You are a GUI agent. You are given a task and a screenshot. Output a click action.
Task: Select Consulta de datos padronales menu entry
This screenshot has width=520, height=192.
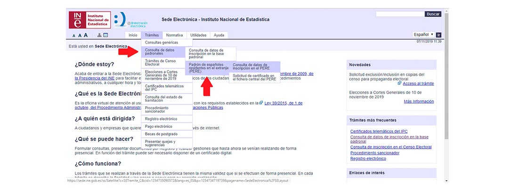pyautogui.click(x=163, y=52)
